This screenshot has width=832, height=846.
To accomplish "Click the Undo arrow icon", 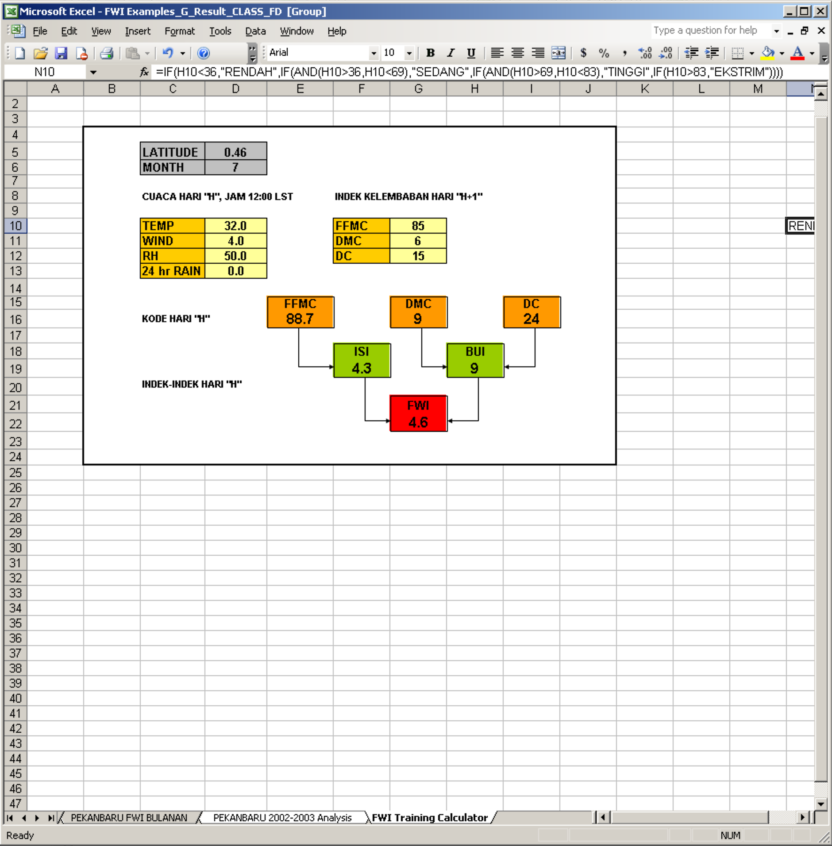I will tap(167, 53).
